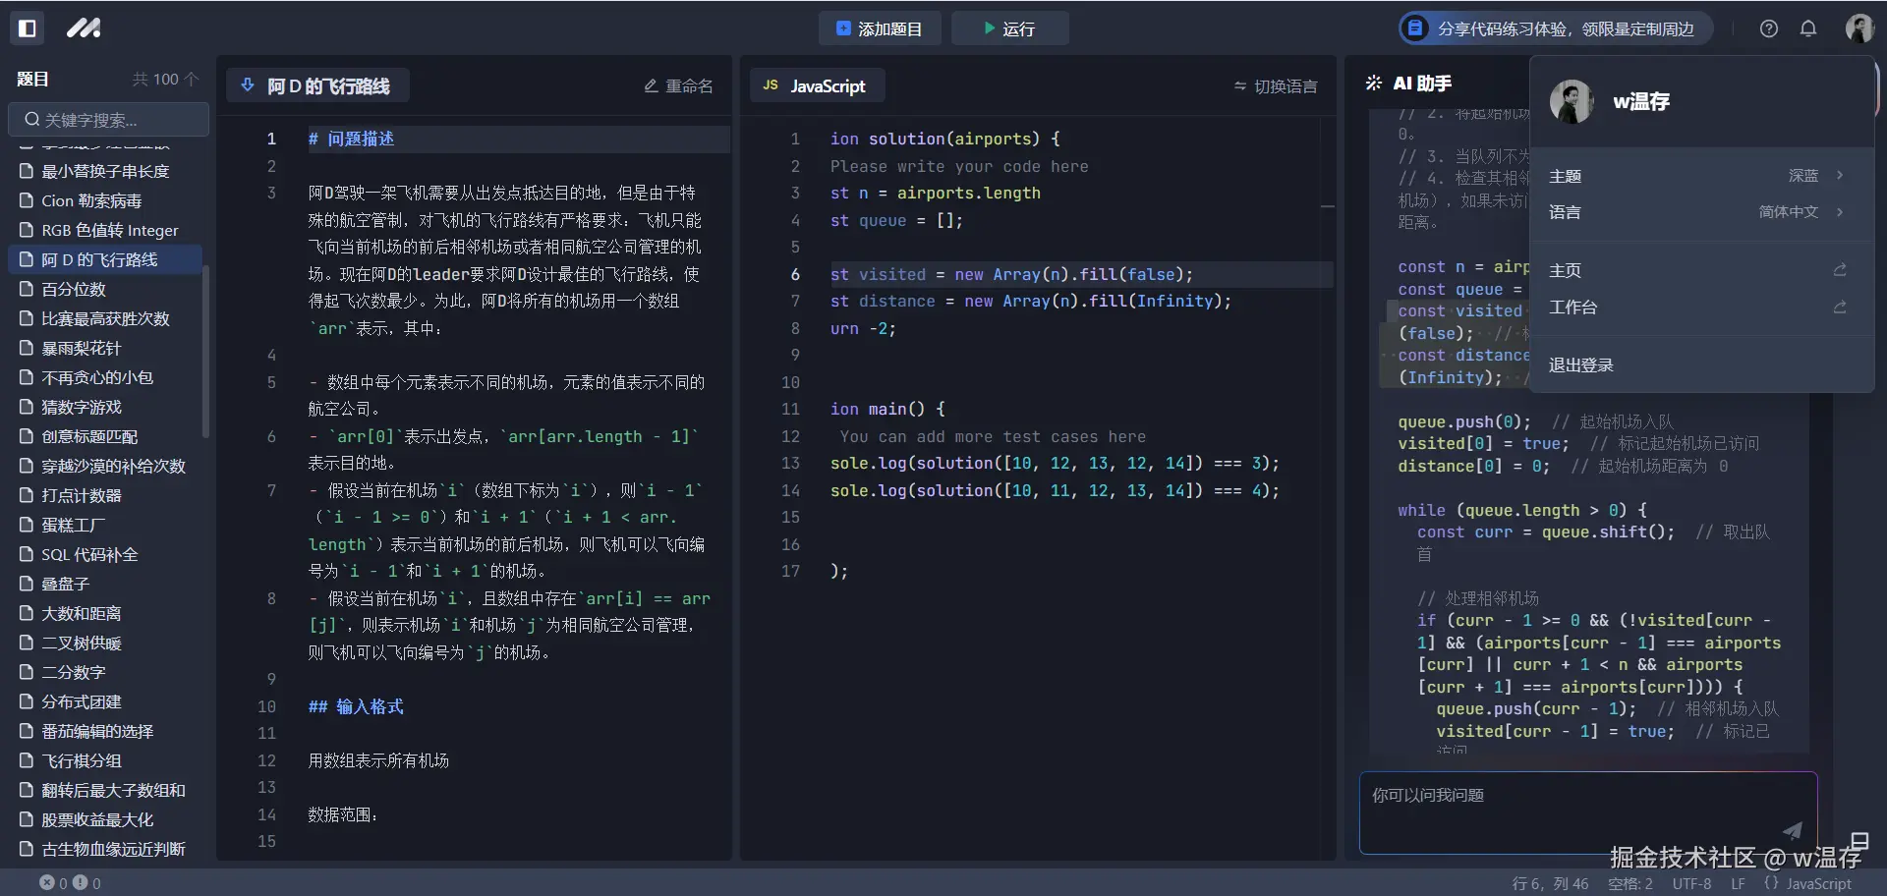Image resolution: width=1887 pixels, height=896 pixels.
Task: Open the help question mark icon
Action: click(x=1769, y=28)
